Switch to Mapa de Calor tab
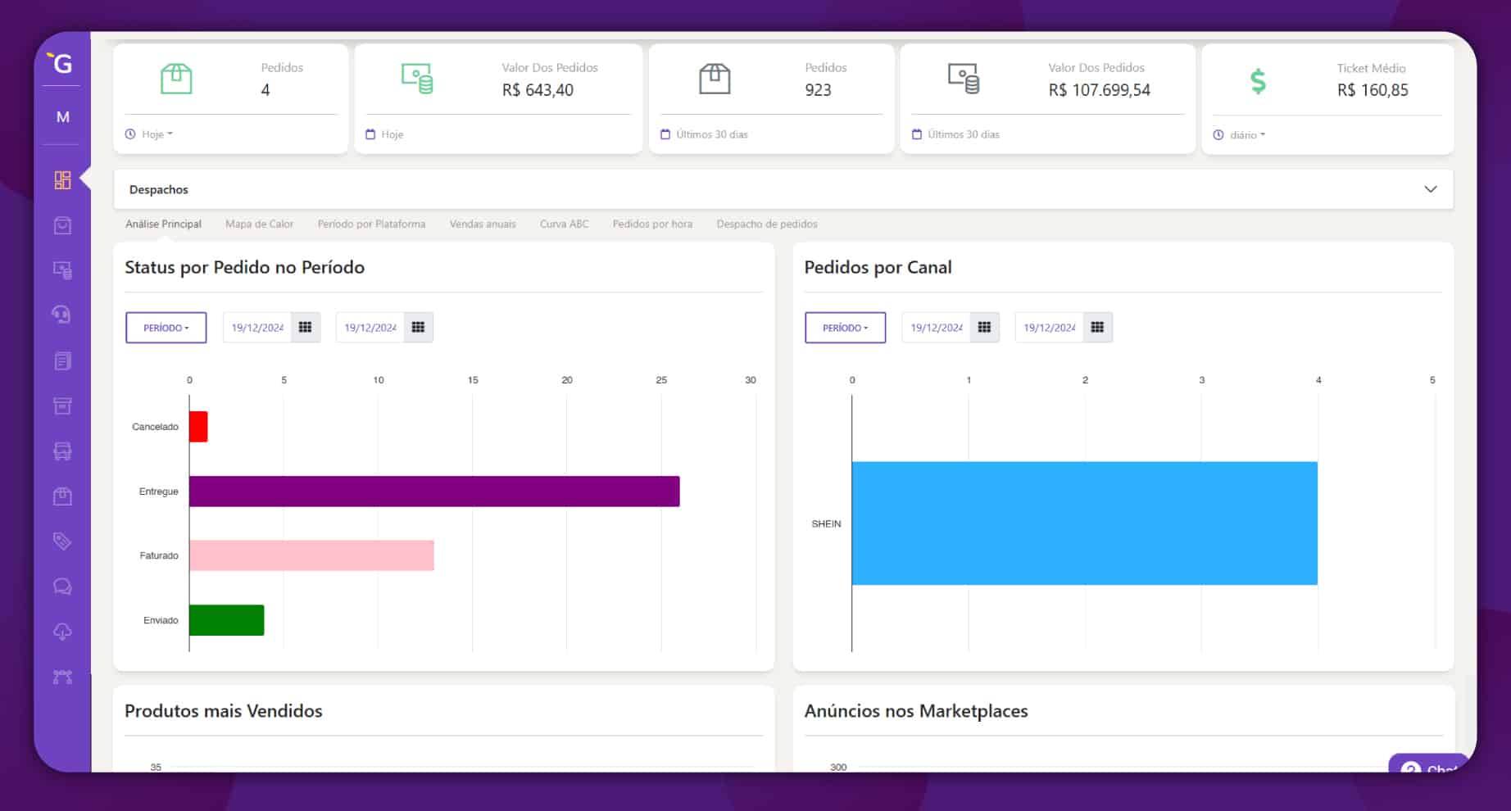 coord(259,224)
